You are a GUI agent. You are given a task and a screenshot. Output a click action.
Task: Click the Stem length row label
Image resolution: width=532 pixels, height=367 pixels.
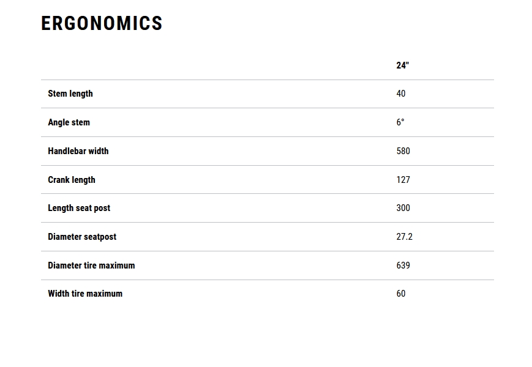pyautogui.click(x=70, y=94)
